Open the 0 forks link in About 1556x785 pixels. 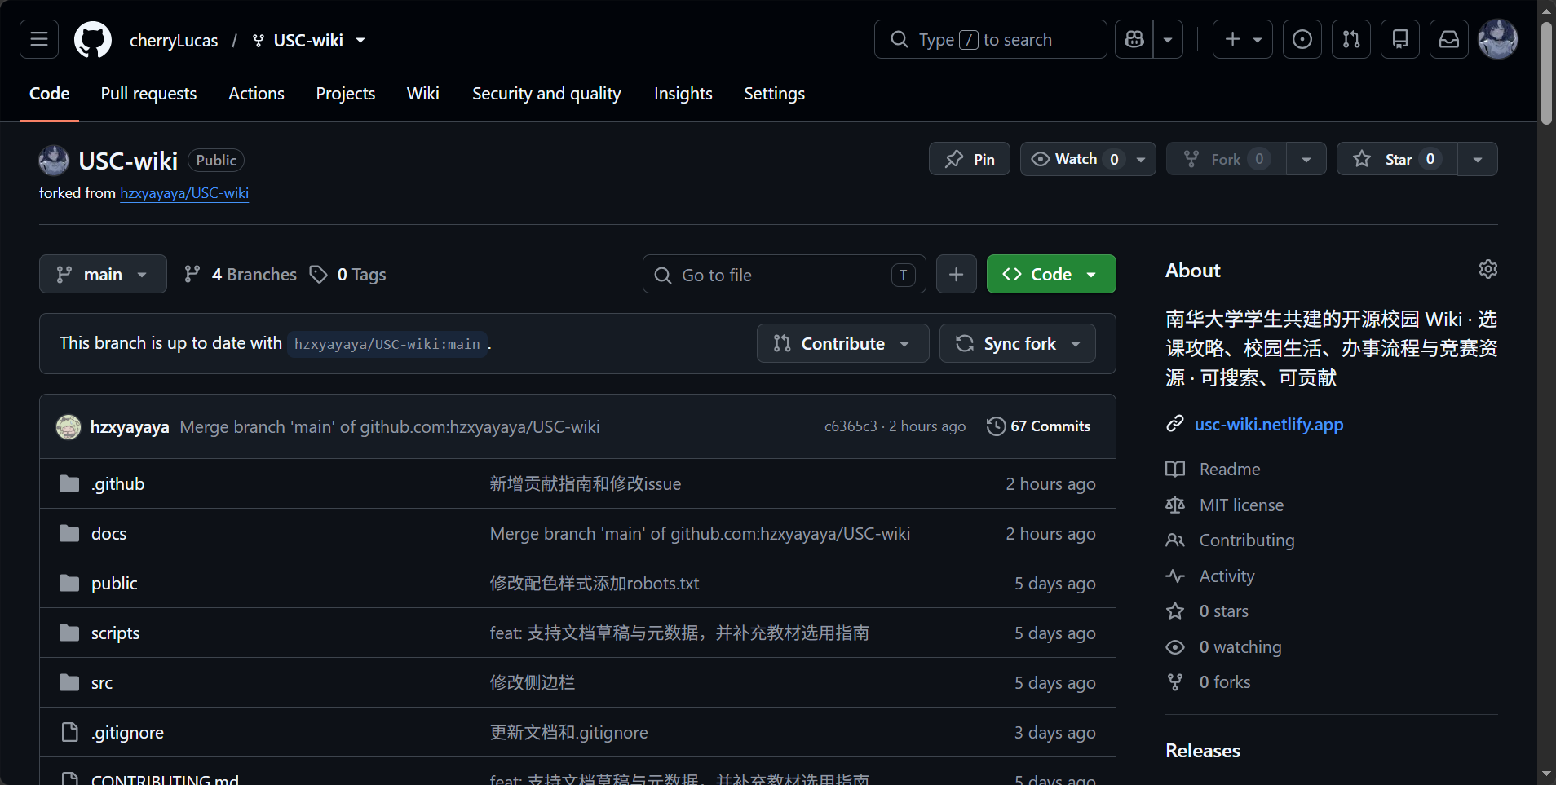[1224, 682]
